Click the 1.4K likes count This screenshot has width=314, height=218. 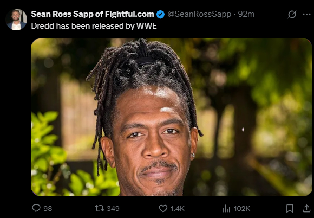pos(178,209)
